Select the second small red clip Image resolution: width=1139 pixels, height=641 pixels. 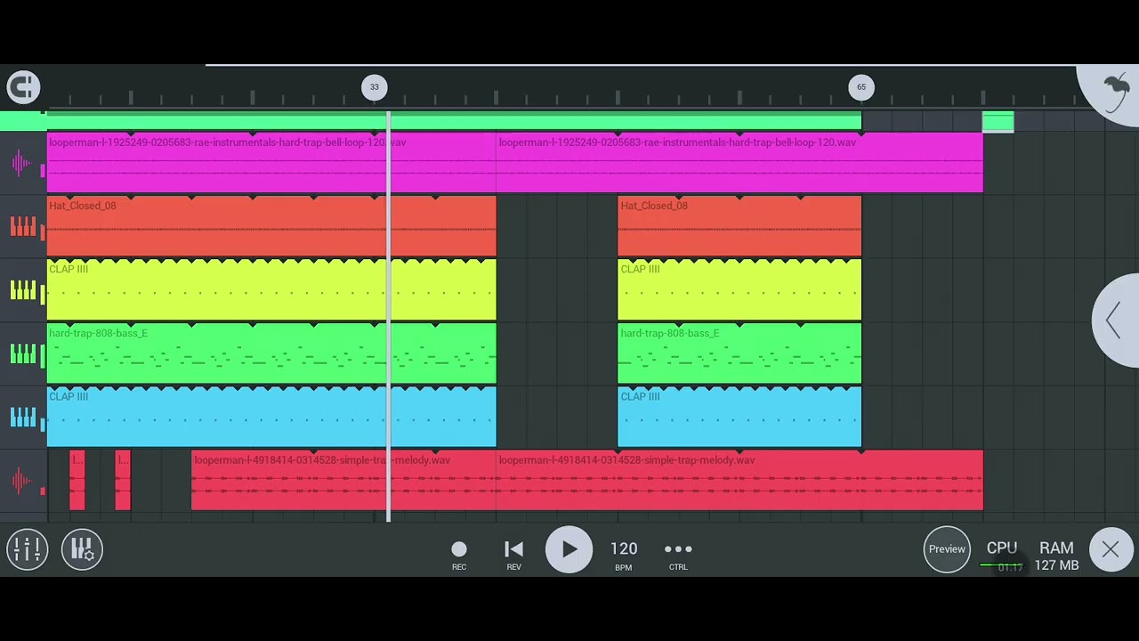coord(124,482)
